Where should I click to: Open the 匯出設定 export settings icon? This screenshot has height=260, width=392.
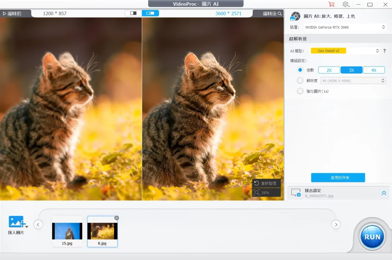pos(296,193)
